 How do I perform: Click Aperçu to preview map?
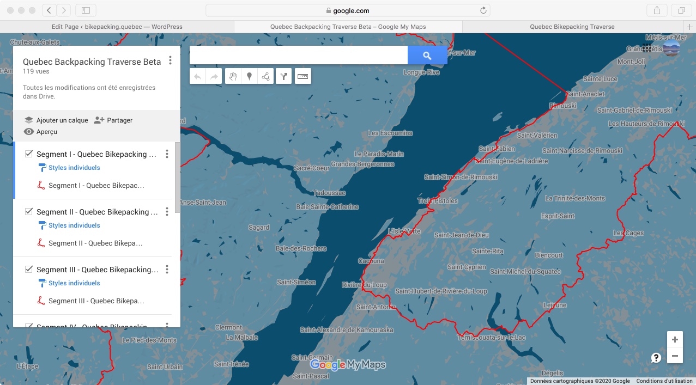click(x=47, y=132)
